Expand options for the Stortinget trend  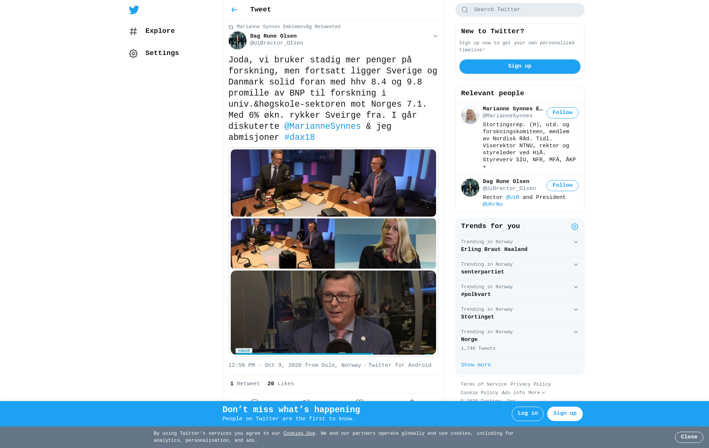click(x=576, y=310)
